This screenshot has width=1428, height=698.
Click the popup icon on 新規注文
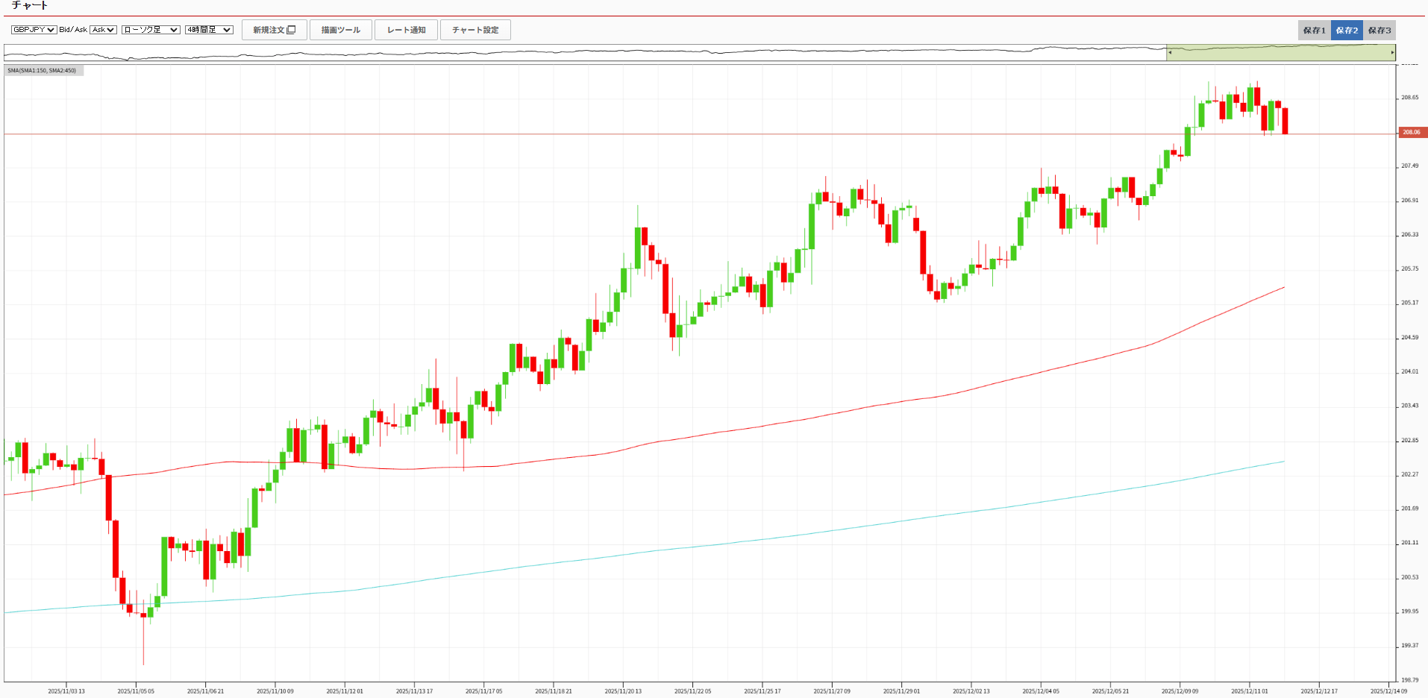(292, 30)
